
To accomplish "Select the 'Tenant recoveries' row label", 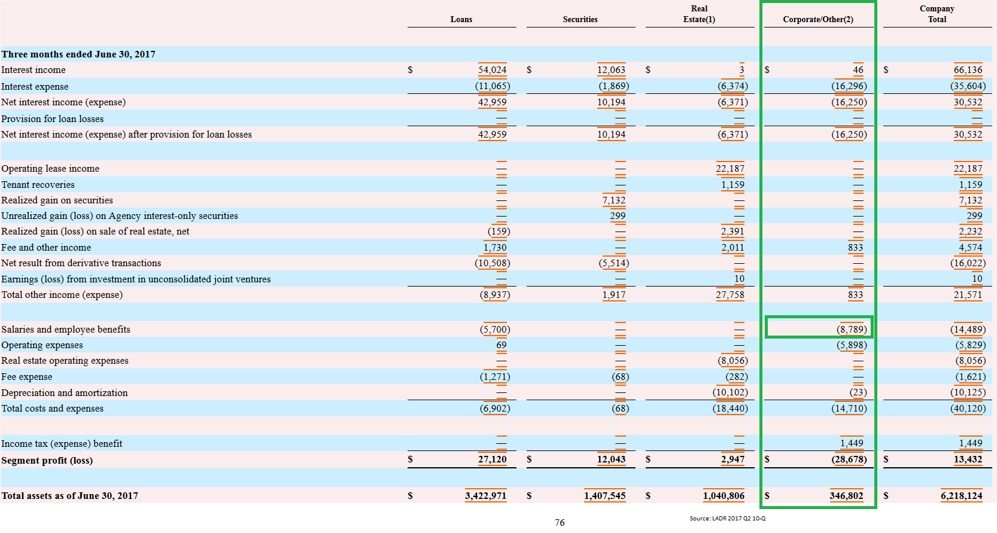I will (38, 185).
